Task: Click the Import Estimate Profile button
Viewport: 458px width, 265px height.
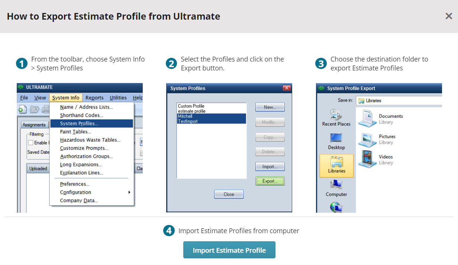Action: 229,250
